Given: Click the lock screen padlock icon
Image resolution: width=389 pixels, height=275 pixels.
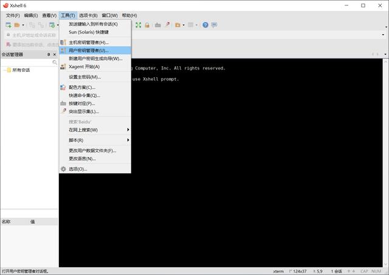Looking at the screenshot, I should pyautogui.click(x=147, y=25).
